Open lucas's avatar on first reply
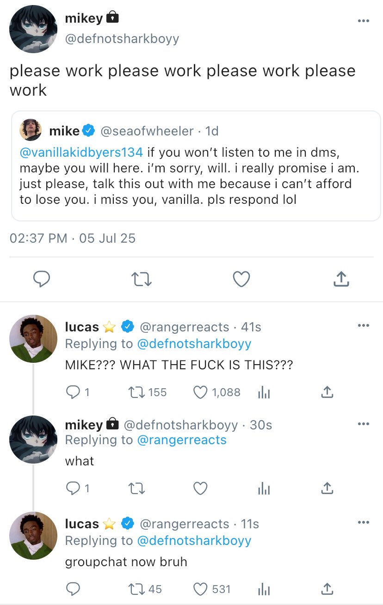Viewport: 383px width, 605px height. pyautogui.click(x=33, y=338)
